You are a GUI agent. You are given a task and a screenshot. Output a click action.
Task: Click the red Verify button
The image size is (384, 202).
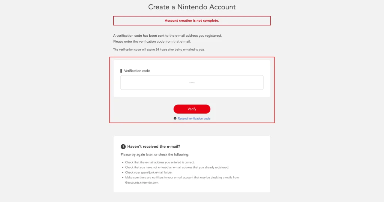click(x=192, y=109)
